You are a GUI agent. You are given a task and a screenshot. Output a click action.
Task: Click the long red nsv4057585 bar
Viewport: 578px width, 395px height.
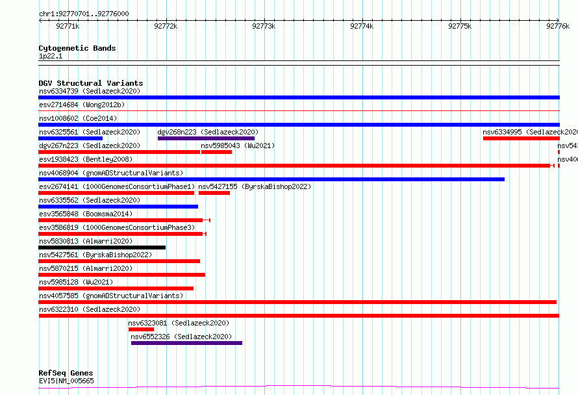pyautogui.click(x=297, y=302)
